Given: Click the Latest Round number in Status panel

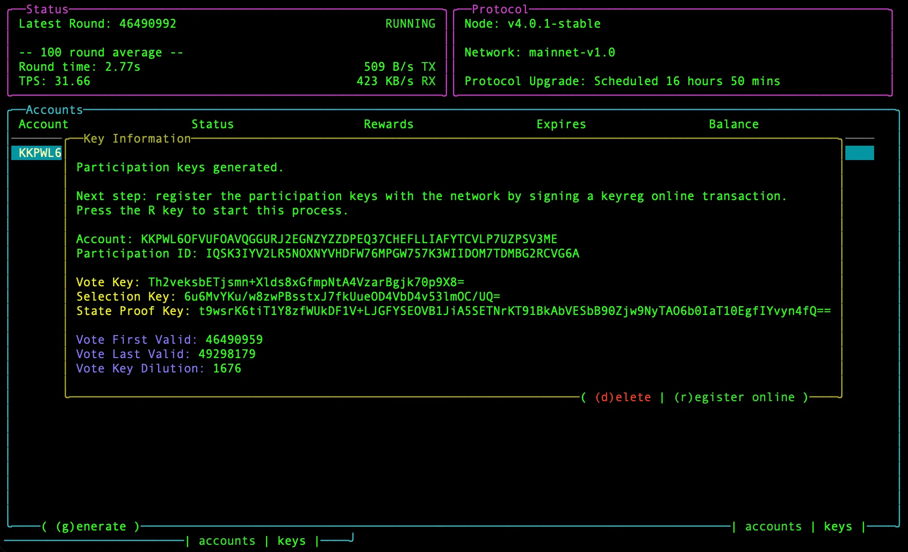Looking at the screenshot, I should click(148, 23).
